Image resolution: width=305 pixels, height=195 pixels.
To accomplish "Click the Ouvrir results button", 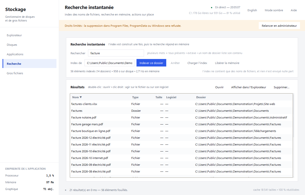I will tap(219, 87).
